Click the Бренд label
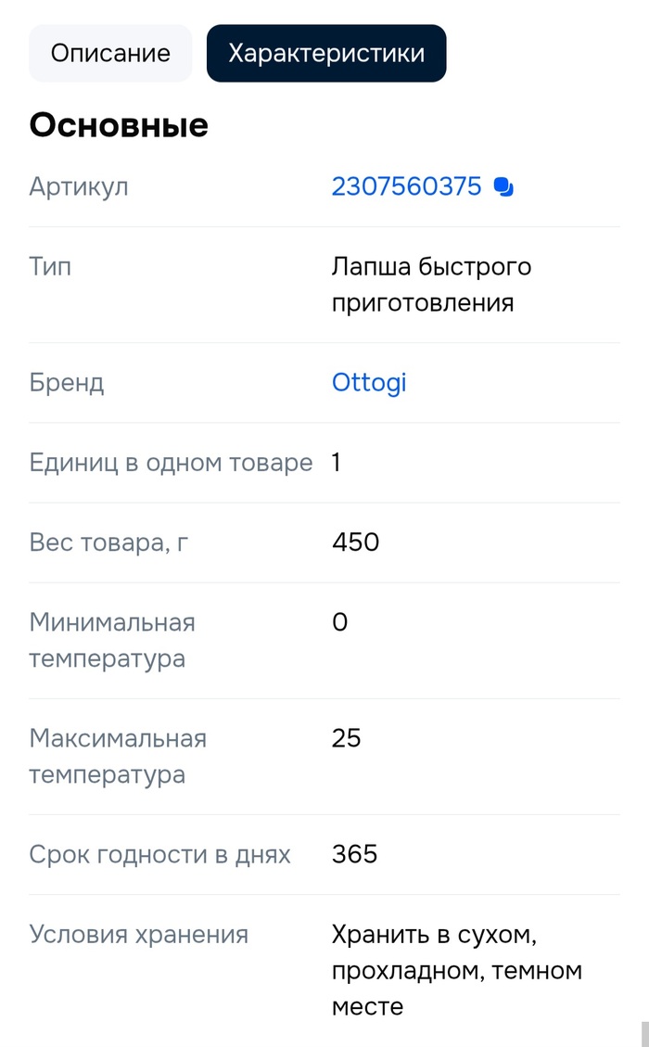The width and height of the screenshot is (649, 1047). (66, 382)
